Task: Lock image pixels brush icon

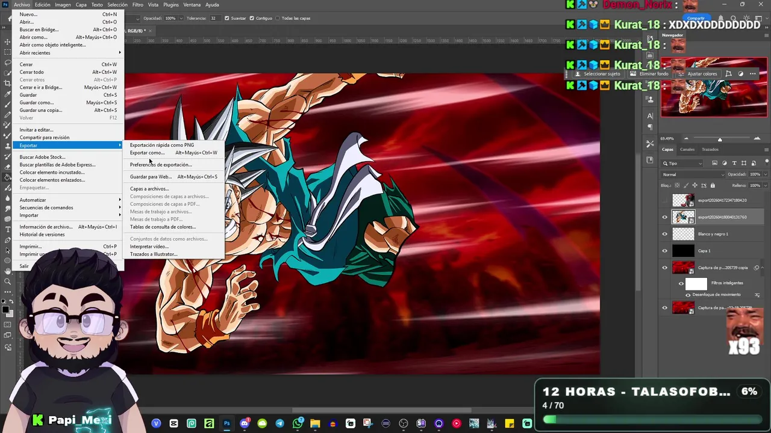Action: coord(687,185)
